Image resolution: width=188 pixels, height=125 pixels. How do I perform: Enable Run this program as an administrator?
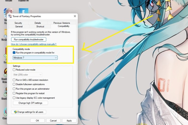(x=14, y=89)
